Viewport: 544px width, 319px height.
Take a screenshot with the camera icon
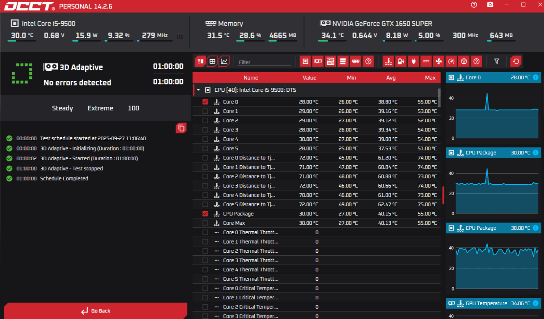(490, 5)
